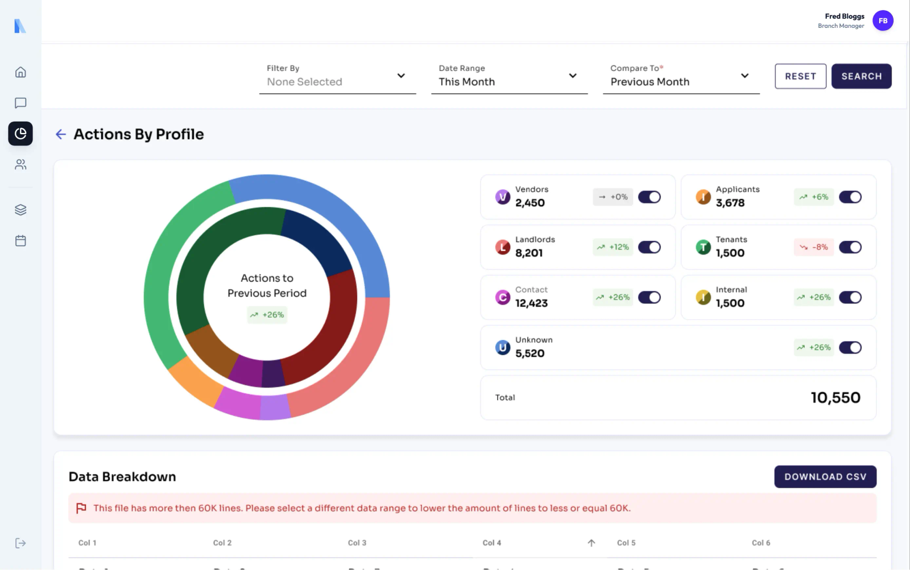
Task: Click the Fred Bloggs user name
Action: coord(845,16)
